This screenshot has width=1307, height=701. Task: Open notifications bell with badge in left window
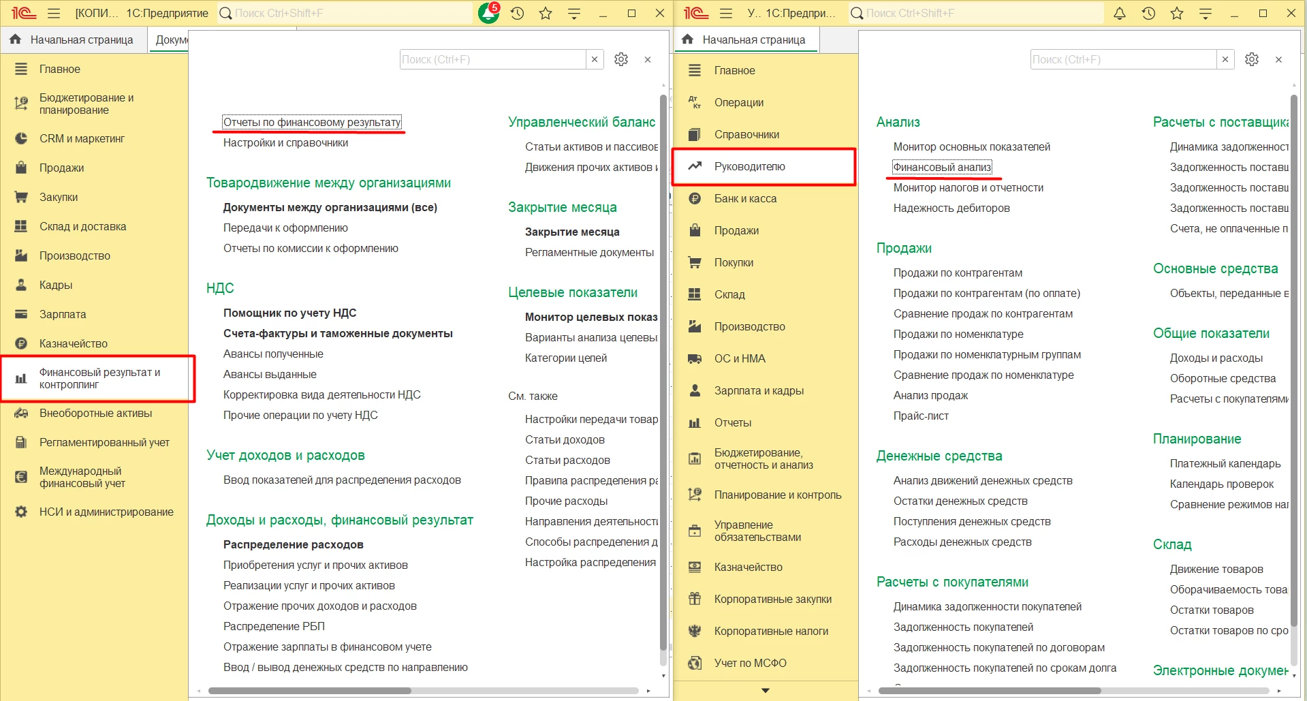489,13
